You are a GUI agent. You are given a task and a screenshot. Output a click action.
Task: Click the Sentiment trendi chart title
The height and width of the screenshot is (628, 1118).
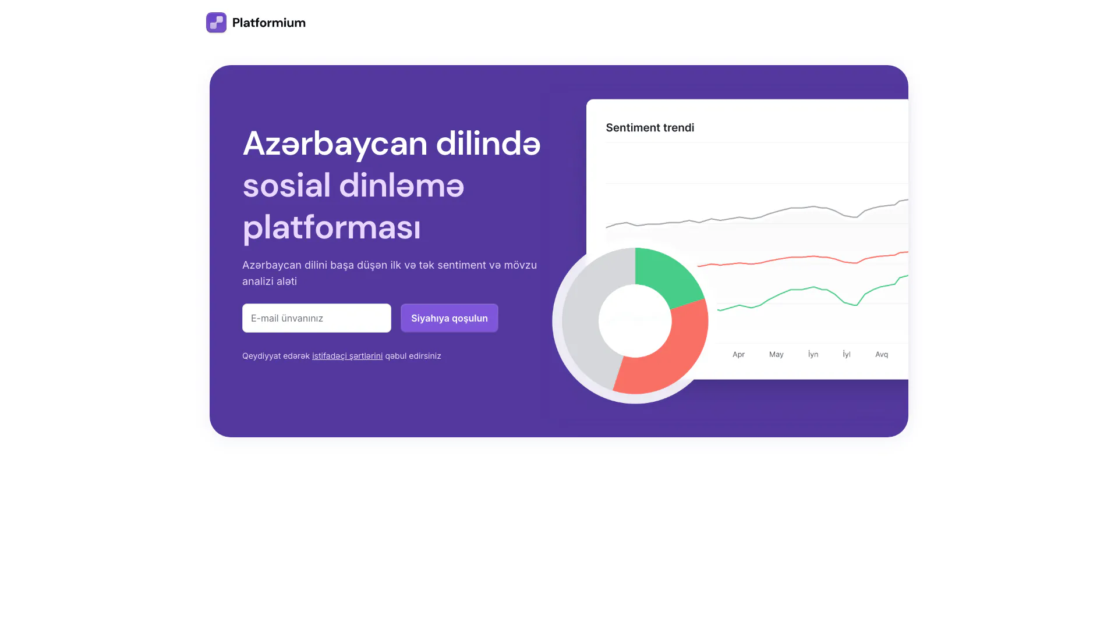(650, 128)
